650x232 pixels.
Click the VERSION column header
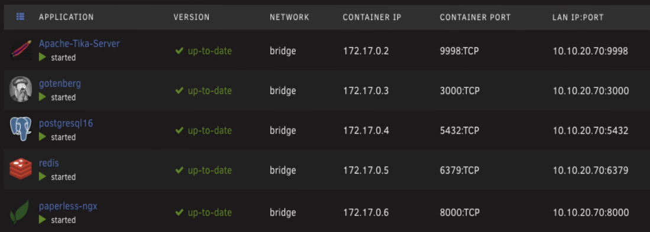pos(192,17)
